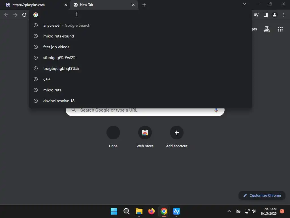
Task: Focus the address bar text field
Action: pyautogui.click(x=140, y=15)
